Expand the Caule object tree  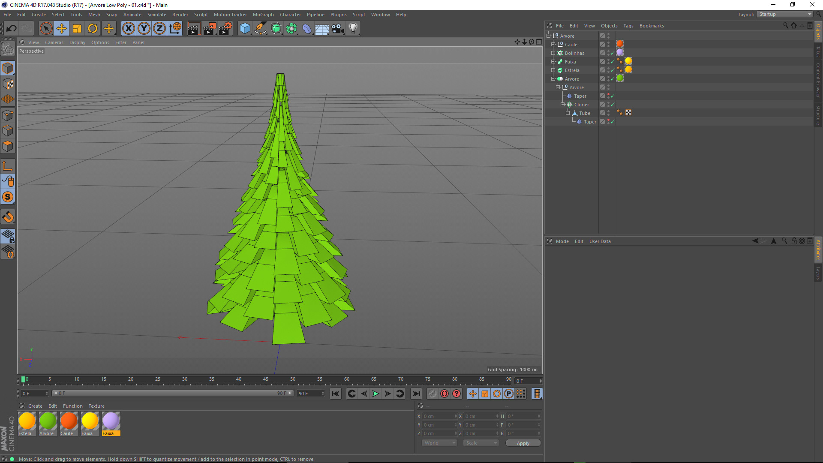pyautogui.click(x=553, y=45)
